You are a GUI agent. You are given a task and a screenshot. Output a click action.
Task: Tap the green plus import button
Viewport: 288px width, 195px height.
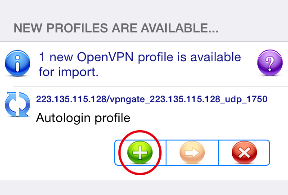[x=140, y=152]
